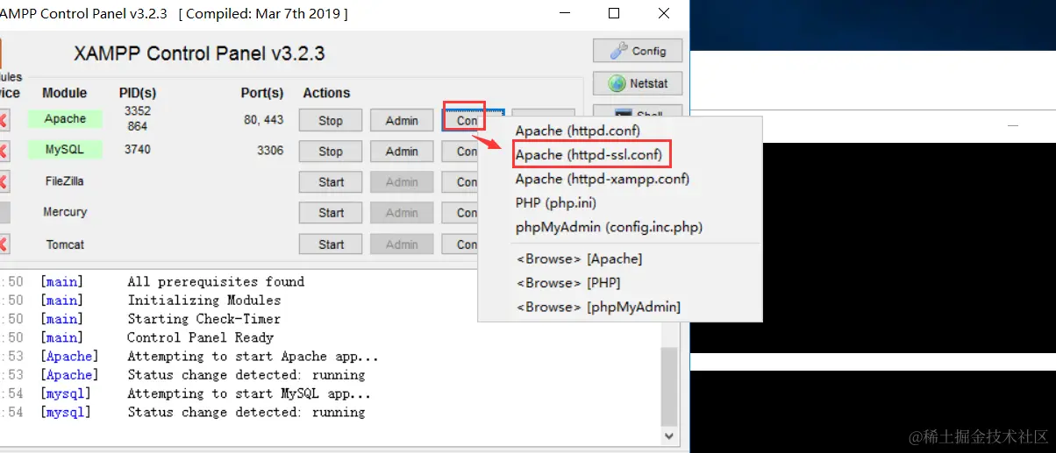Click Apache PID value 864
This screenshot has width=1056, height=453.
click(x=137, y=126)
